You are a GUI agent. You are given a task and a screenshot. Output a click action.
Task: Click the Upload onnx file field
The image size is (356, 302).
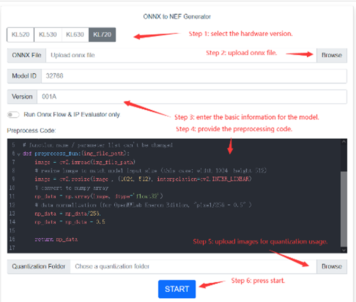181,55
